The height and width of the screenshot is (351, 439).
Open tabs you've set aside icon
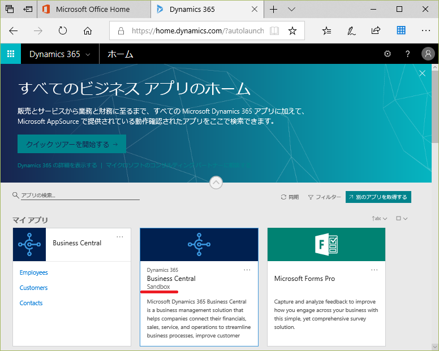[10, 9]
